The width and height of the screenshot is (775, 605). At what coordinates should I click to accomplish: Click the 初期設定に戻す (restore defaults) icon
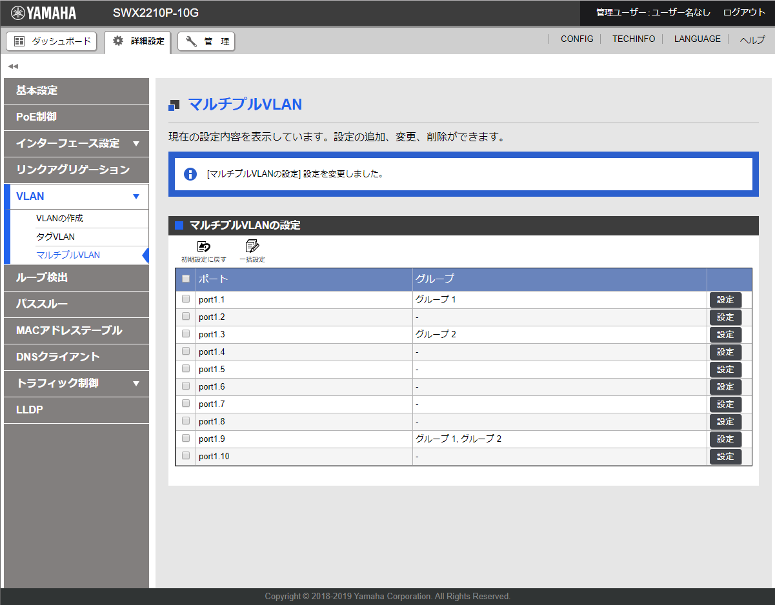coord(203,246)
